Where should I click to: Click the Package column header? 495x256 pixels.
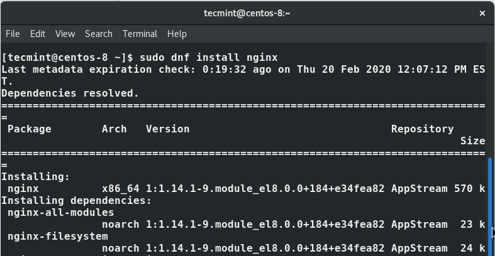click(30, 129)
